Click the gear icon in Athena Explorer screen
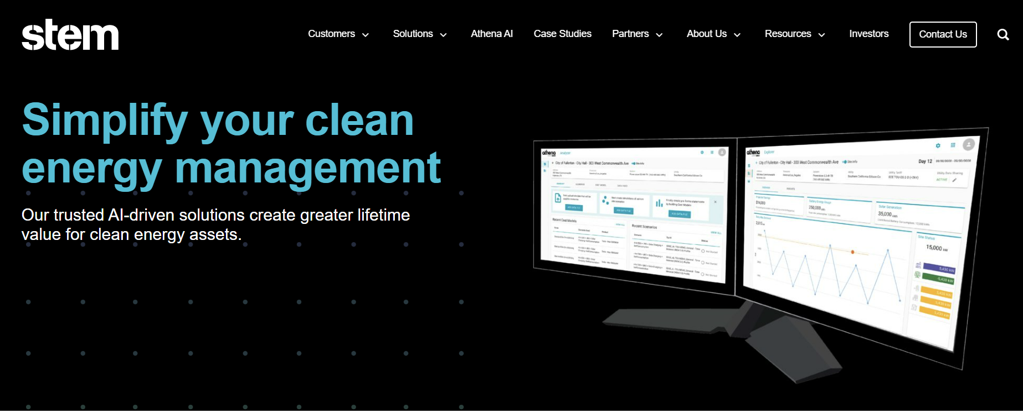The width and height of the screenshot is (1023, 413). pos(938,146)
